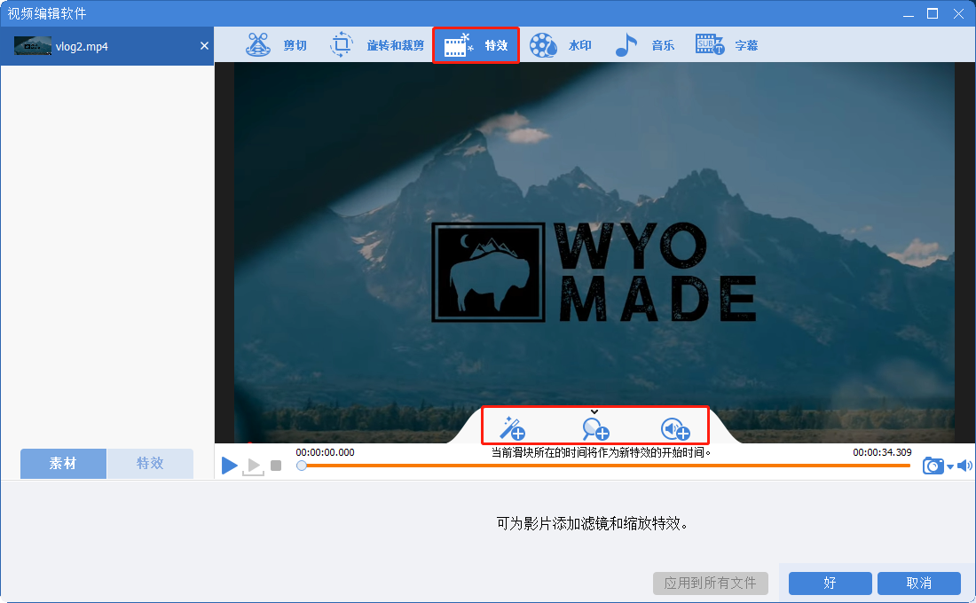Click the orange timeline progress bar

607,466
